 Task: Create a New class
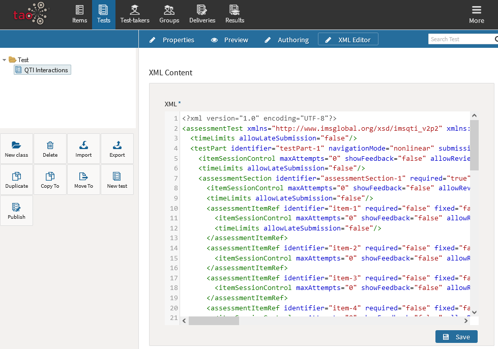click(x=16, y=148)
